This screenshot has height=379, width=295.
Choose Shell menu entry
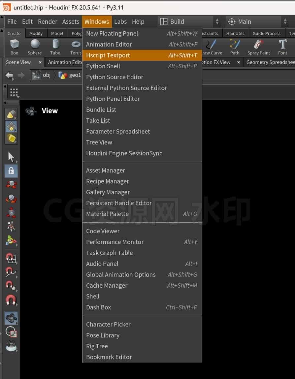[142, 296]
